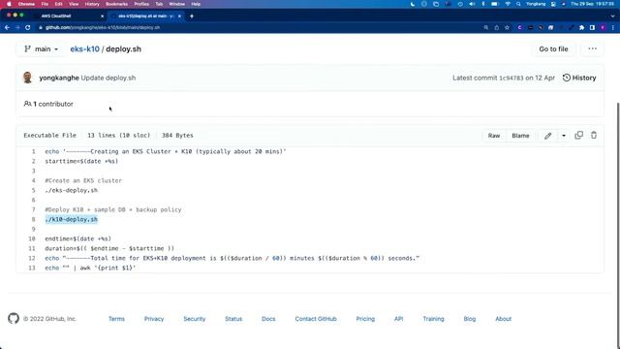
Task: Open the Docs footer link
Action: click(x=268, y=319)
